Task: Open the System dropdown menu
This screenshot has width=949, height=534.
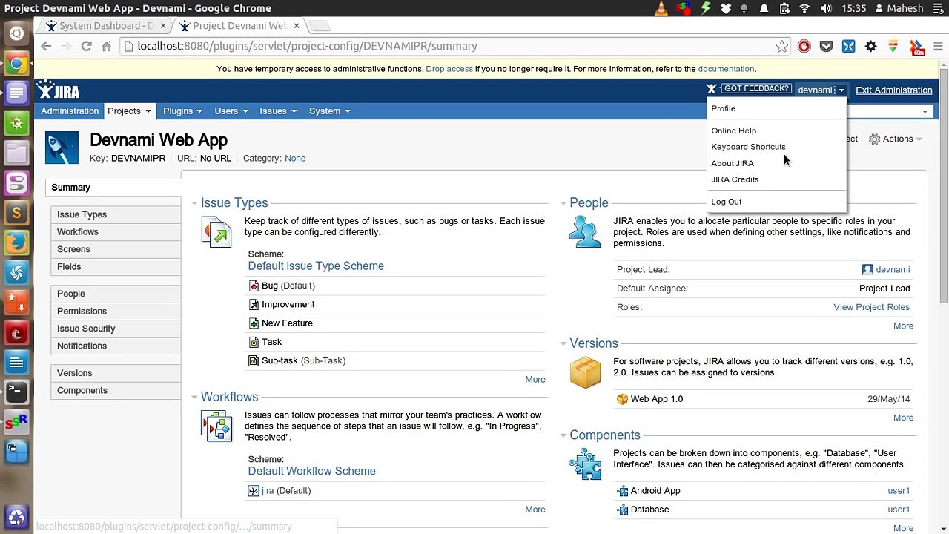Action: (x=329, y=111)
